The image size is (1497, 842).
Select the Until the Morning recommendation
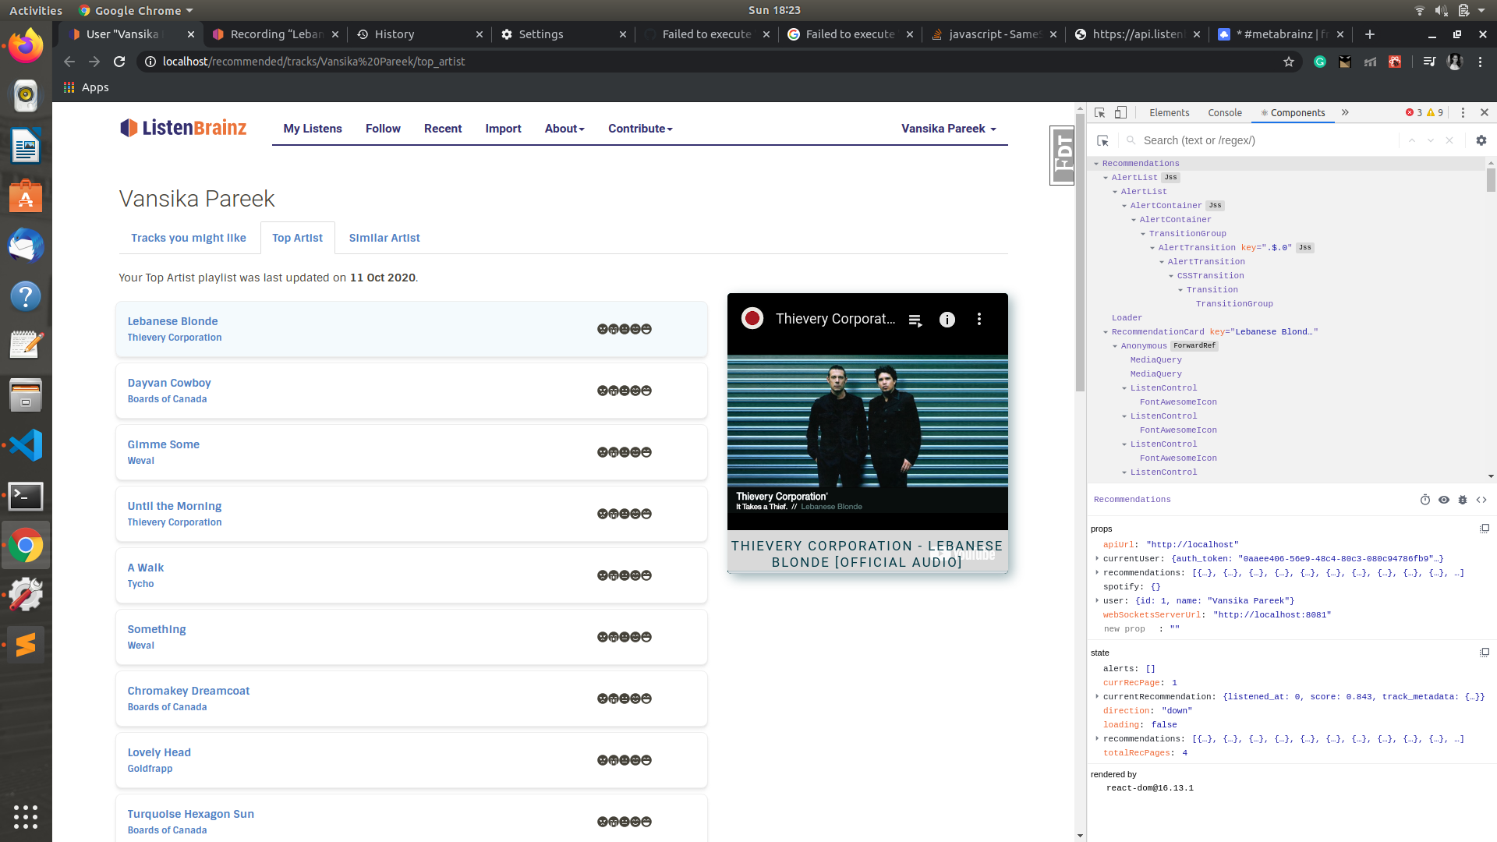click(x=412, y=514)
